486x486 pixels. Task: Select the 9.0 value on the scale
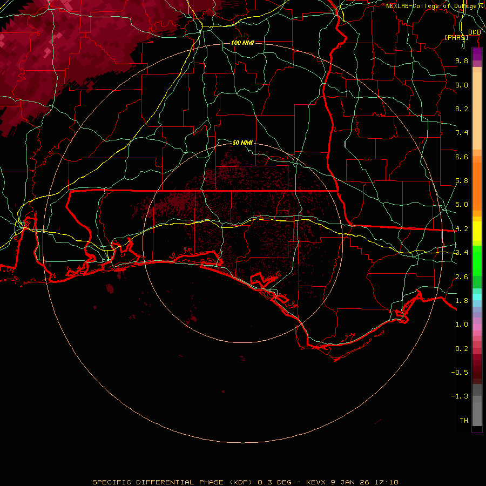[462, 85]
